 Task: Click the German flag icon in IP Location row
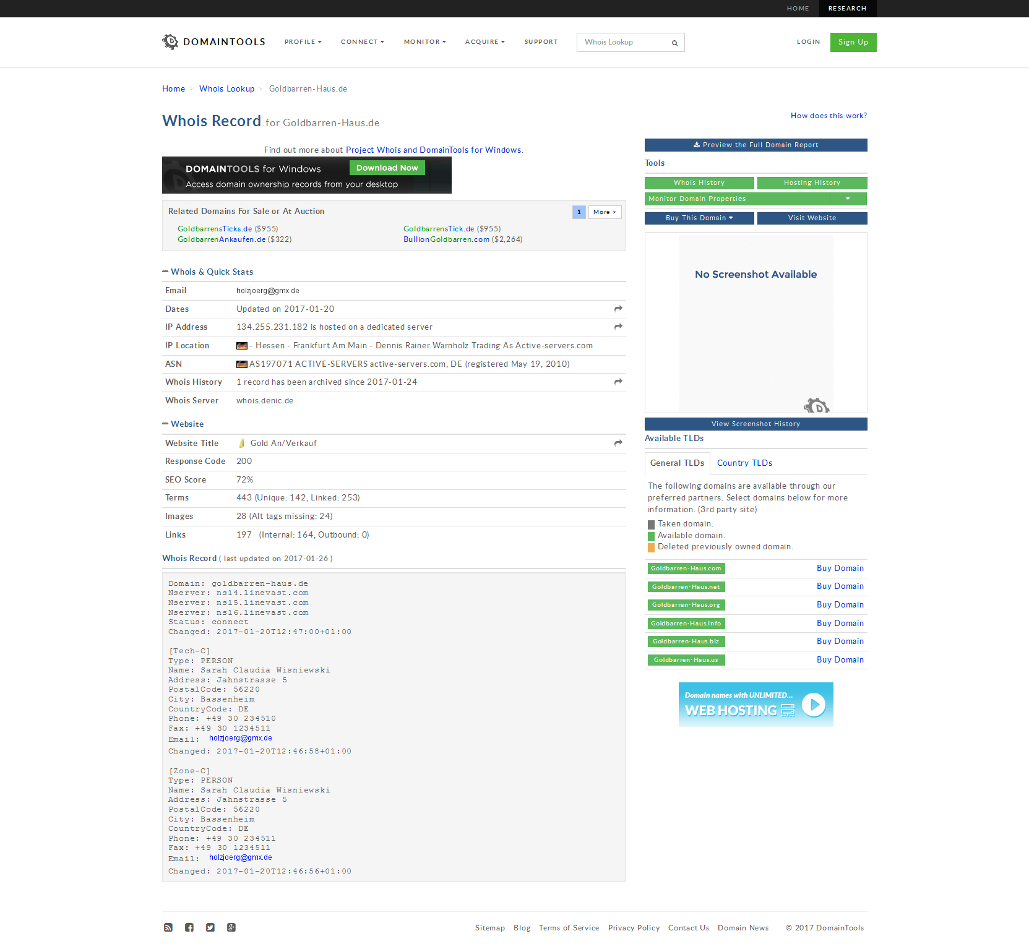point(242,346)
